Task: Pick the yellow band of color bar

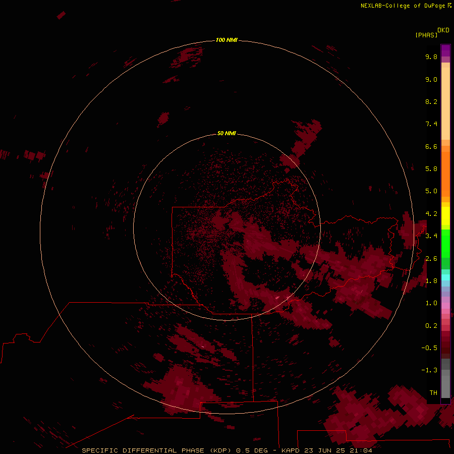Action: (445, 216)
